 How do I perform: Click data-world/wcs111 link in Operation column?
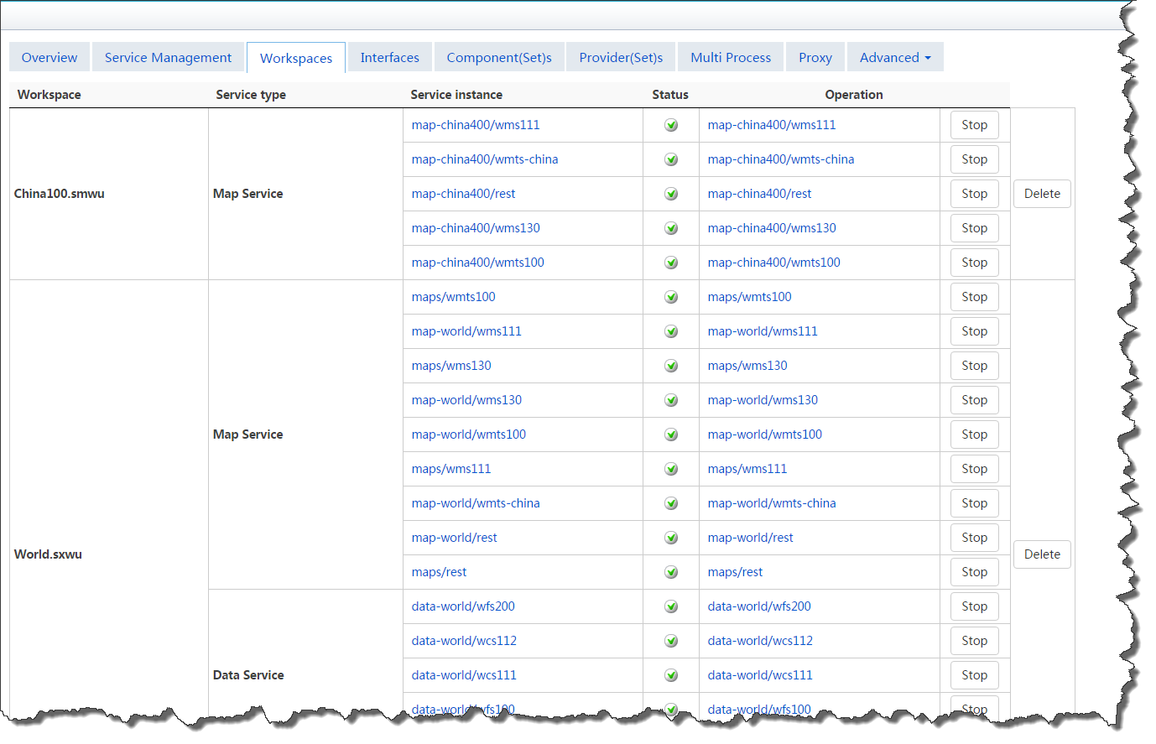pyautogui.click(x=760, y=675)
